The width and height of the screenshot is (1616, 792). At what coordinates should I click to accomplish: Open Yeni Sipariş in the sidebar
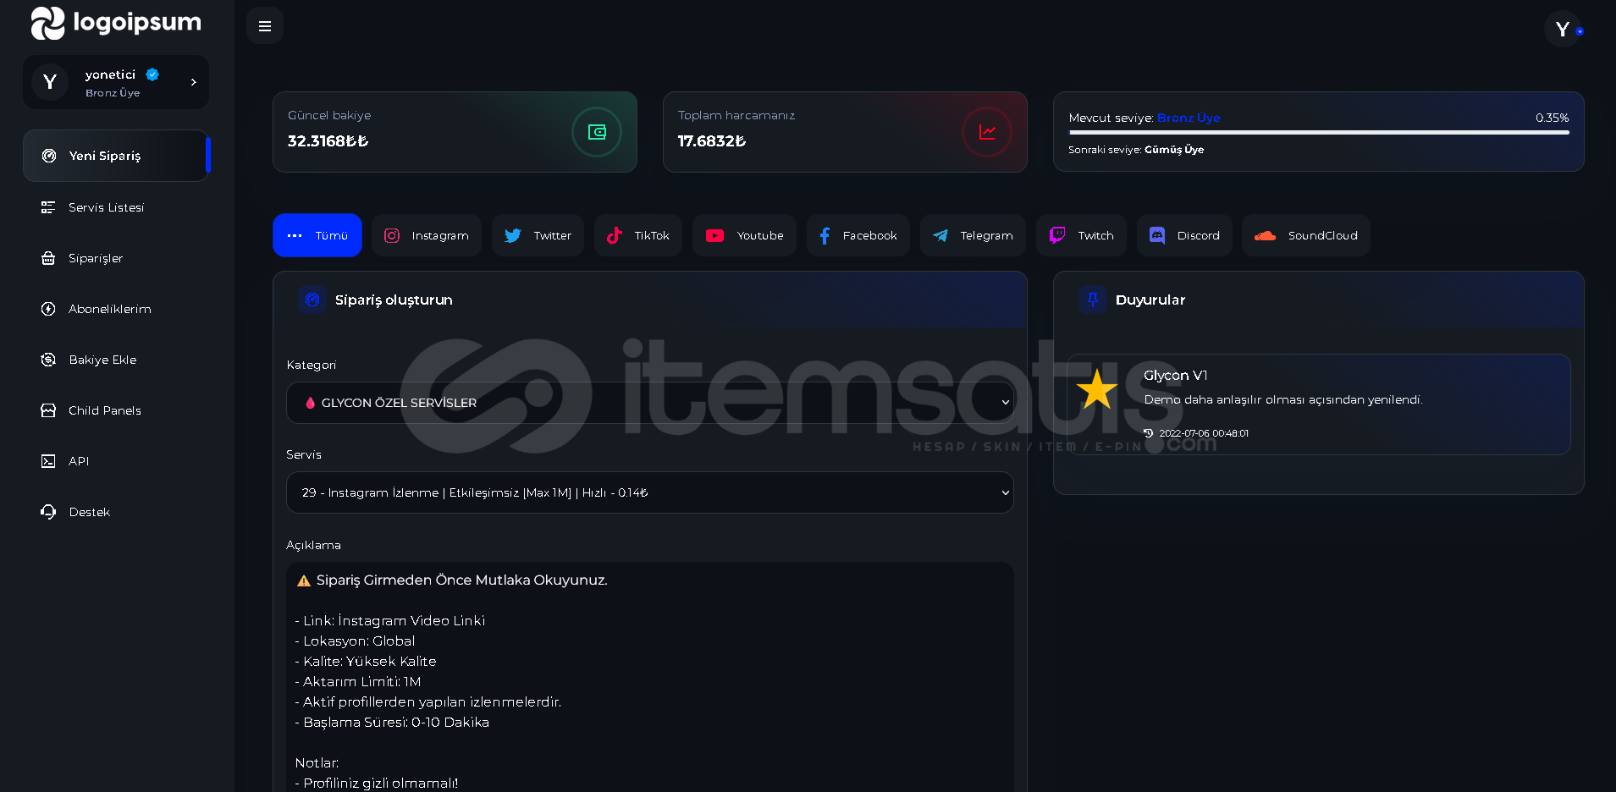tap(116, 156)
